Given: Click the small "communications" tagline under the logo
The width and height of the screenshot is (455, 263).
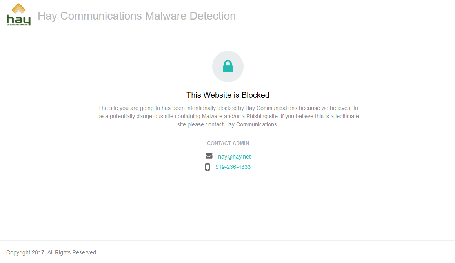Looking at the screenshot, I should (x=18, y=24).
